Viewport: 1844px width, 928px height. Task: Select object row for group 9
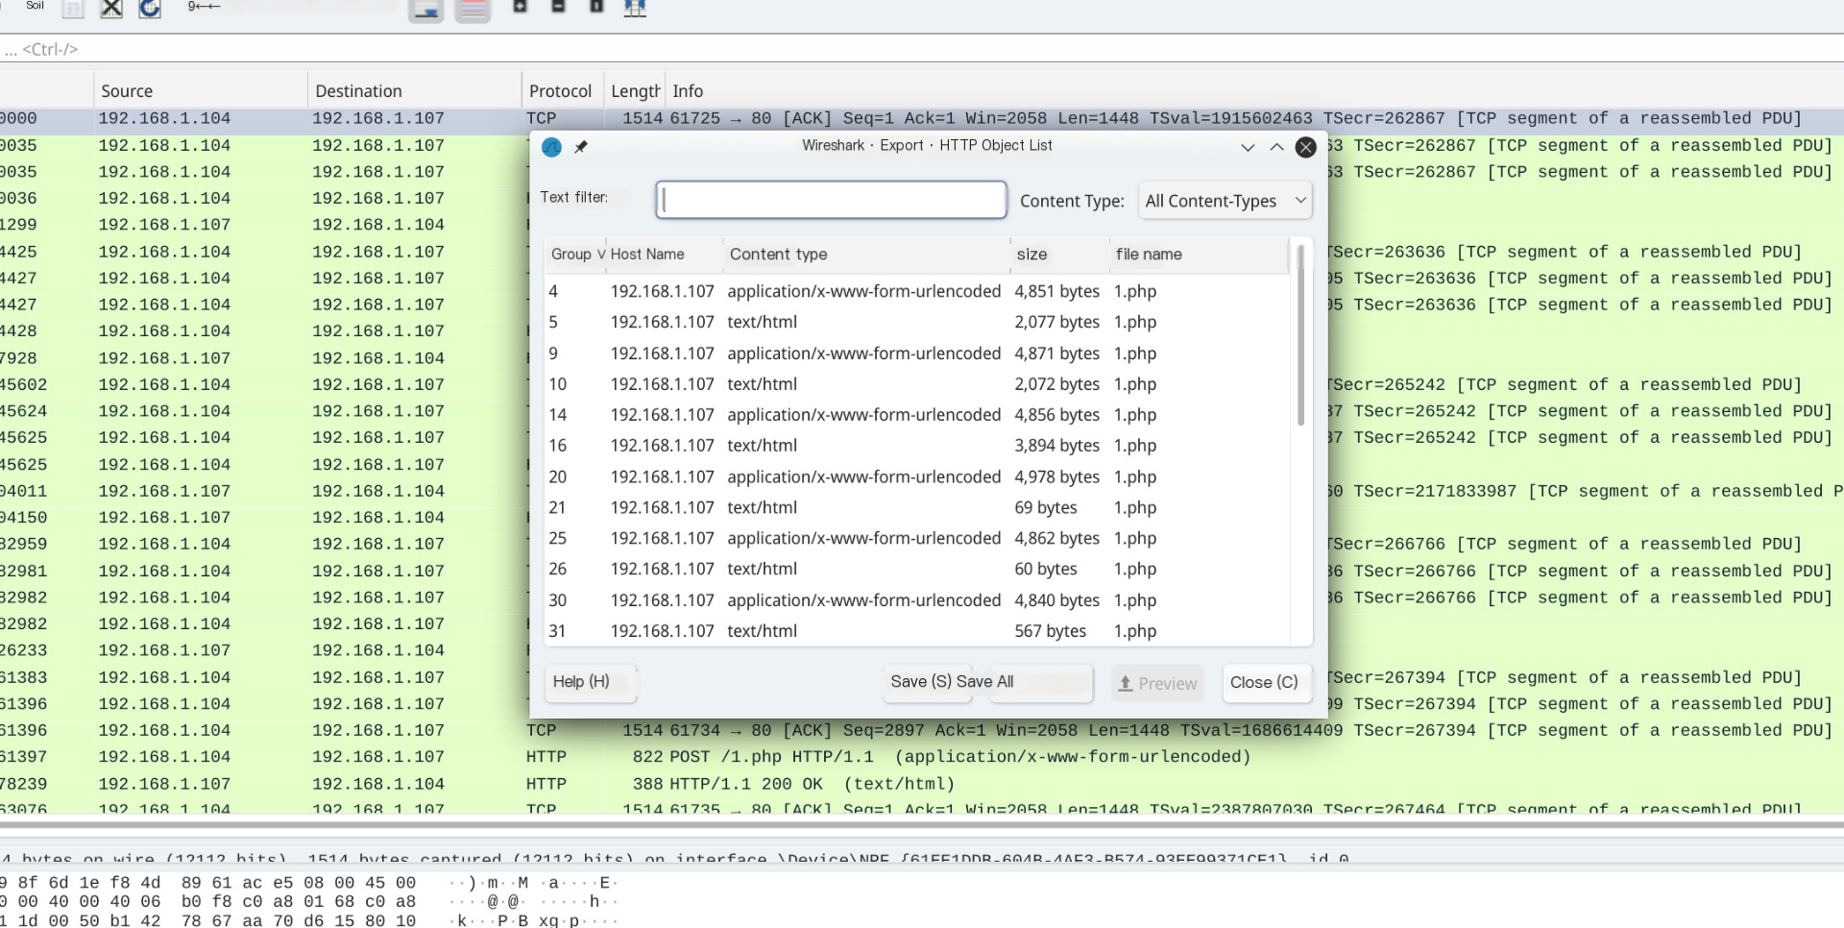[x=916, y=354]
